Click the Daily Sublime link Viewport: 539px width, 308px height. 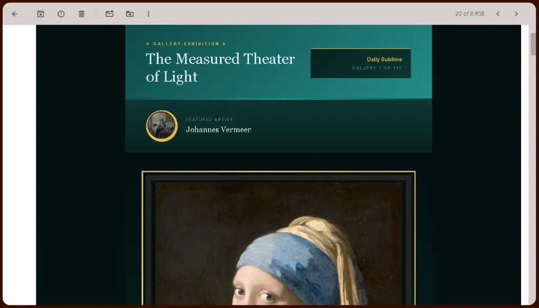pos(384,59)
